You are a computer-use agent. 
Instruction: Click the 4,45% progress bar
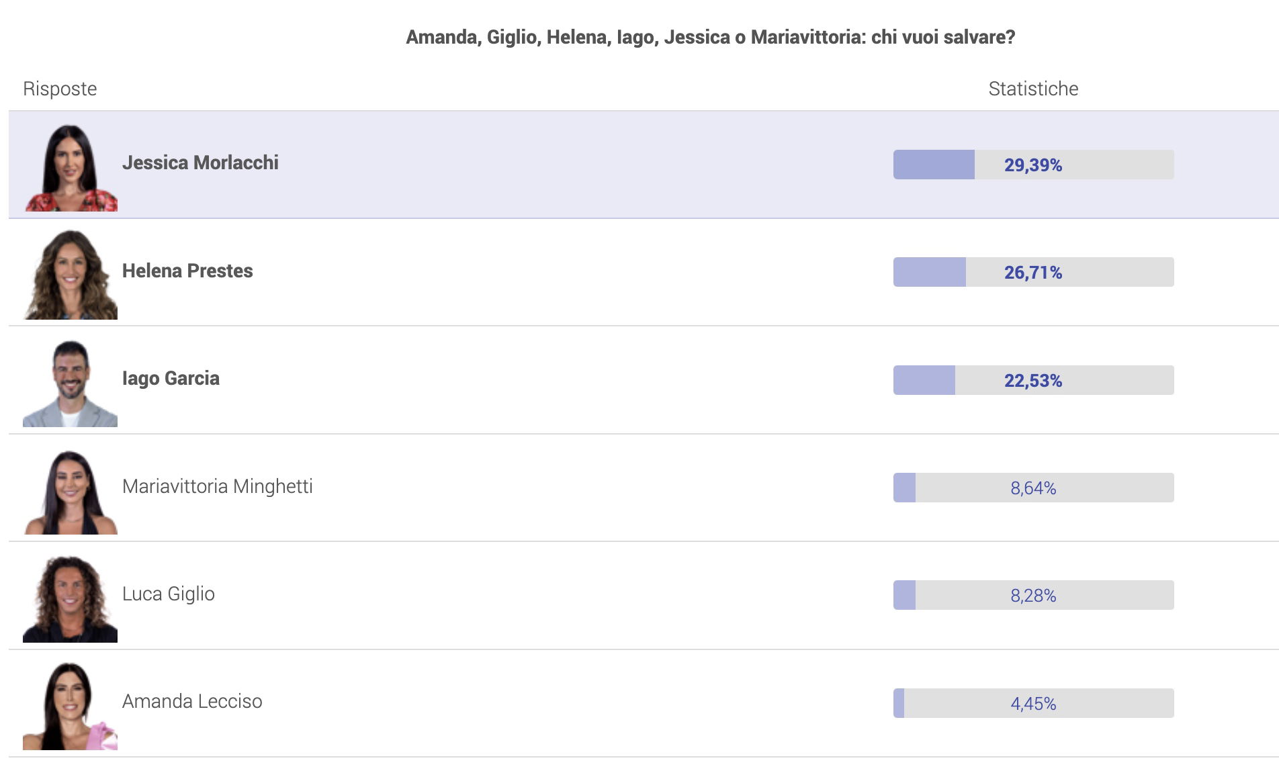[1033, 703]
